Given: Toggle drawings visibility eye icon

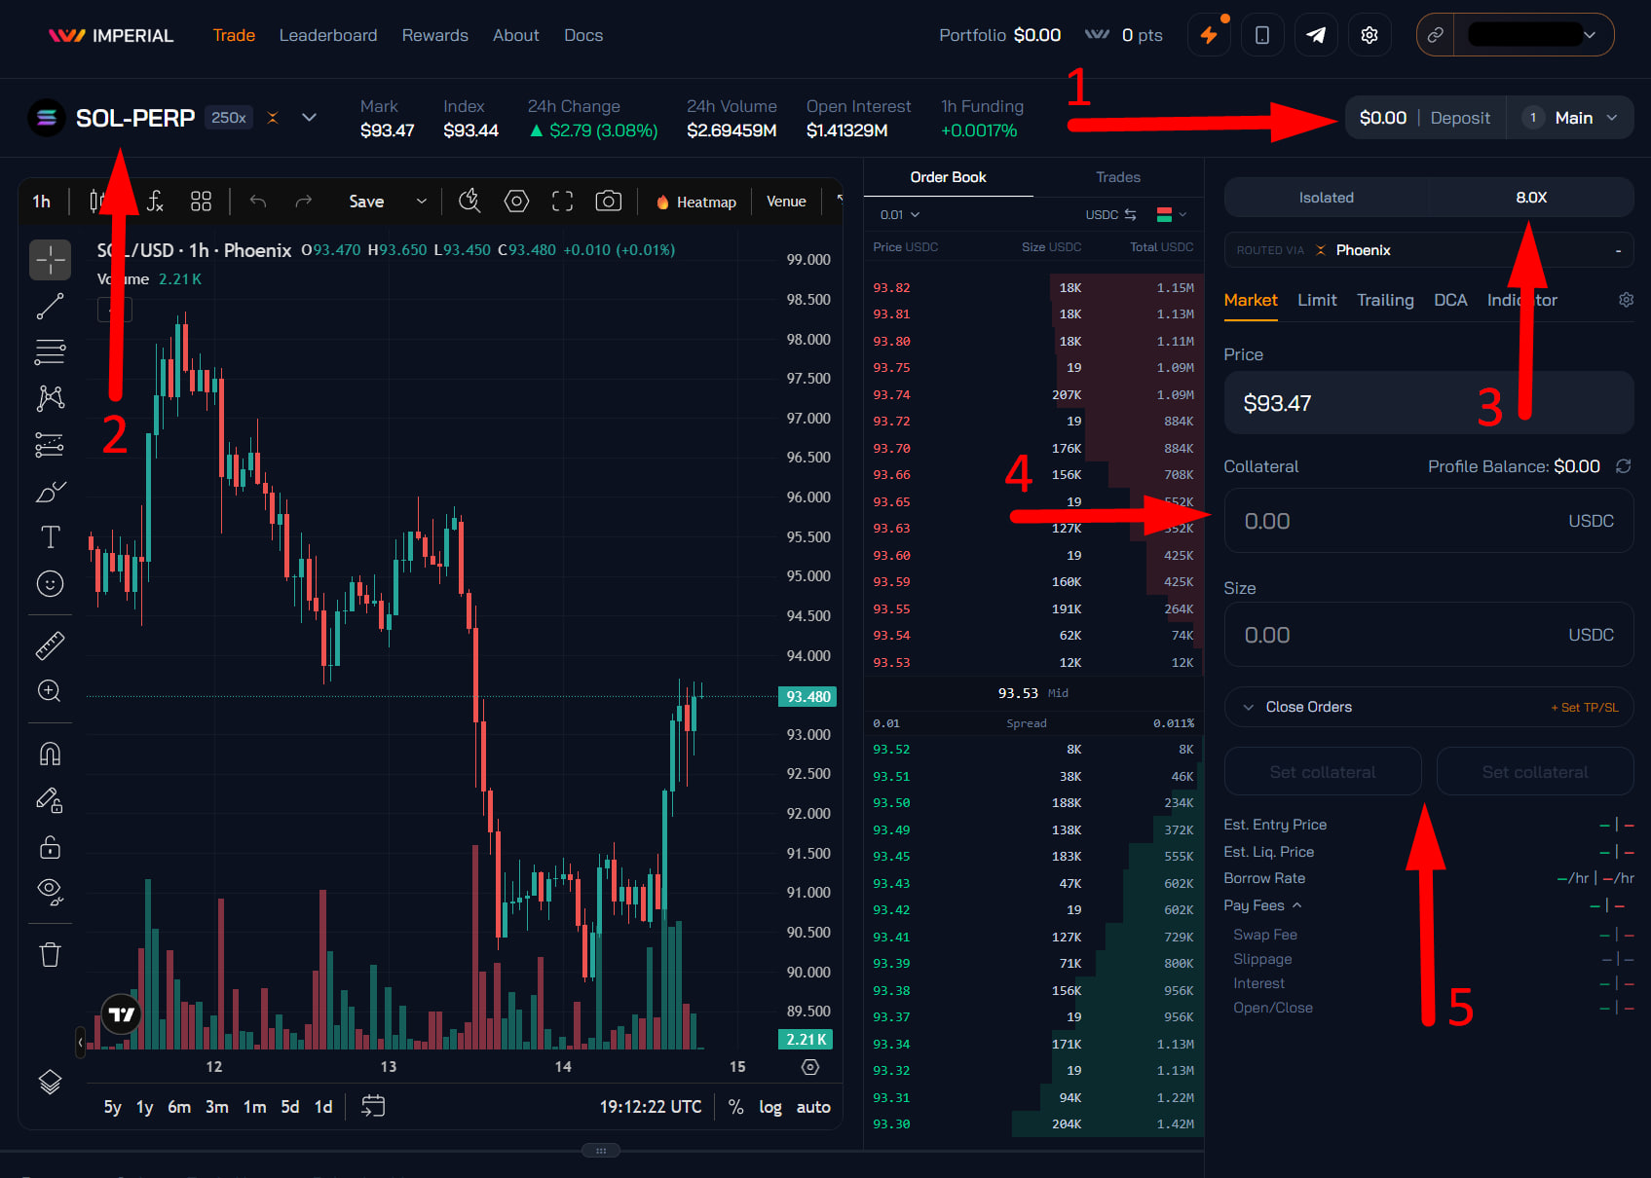Looking at the screenshot, I should 50,891.
